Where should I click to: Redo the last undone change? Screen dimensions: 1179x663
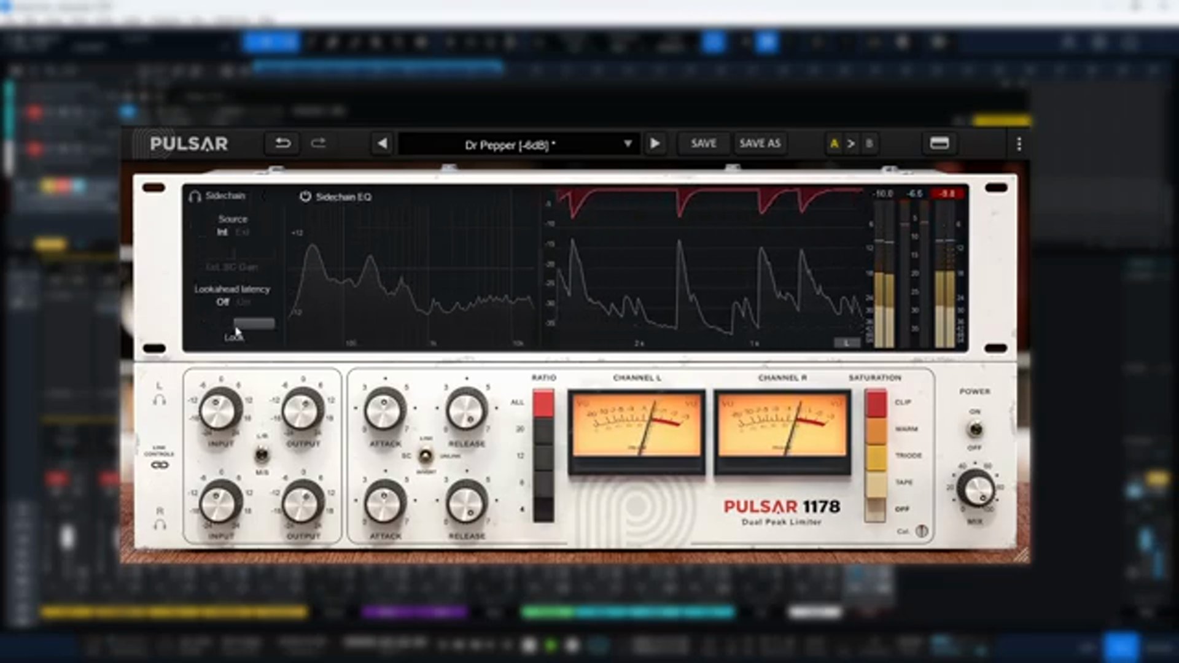pos(318,144)
